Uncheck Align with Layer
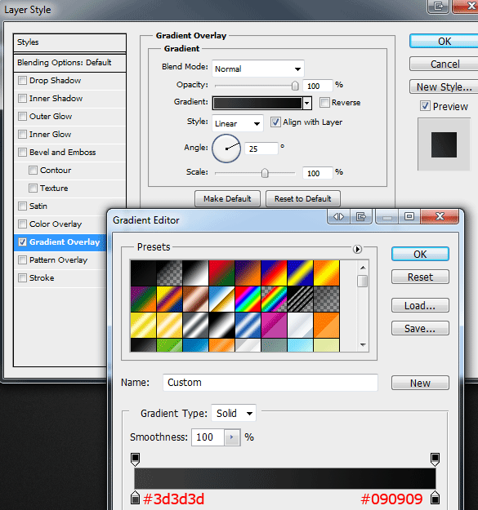This screenshot has width=478, height=510. click(x=275, y=122)
